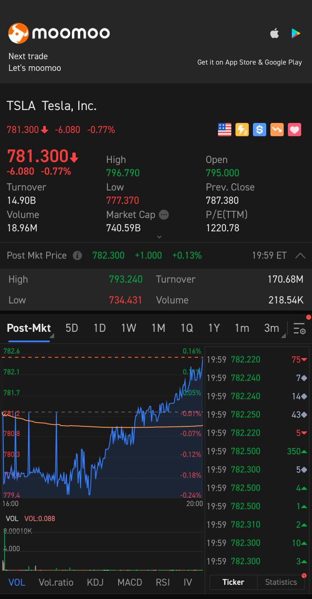
Task: Click the yellow lightning level-2 icon
Action: (242, 130)
